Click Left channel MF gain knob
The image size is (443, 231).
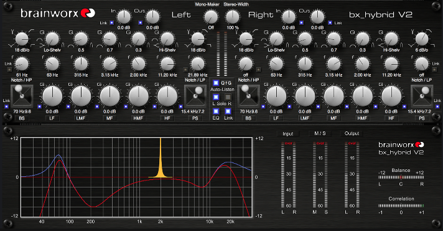pos(110,96)
